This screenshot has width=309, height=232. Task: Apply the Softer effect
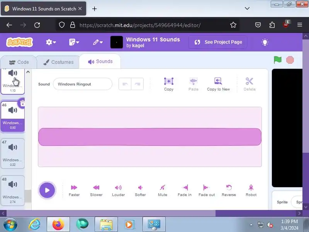140,191
